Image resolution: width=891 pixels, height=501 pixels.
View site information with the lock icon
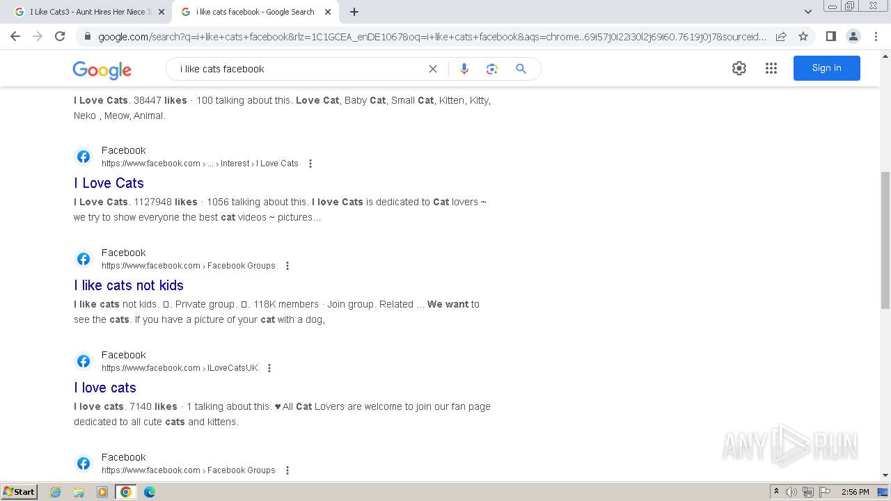[87, 37]
